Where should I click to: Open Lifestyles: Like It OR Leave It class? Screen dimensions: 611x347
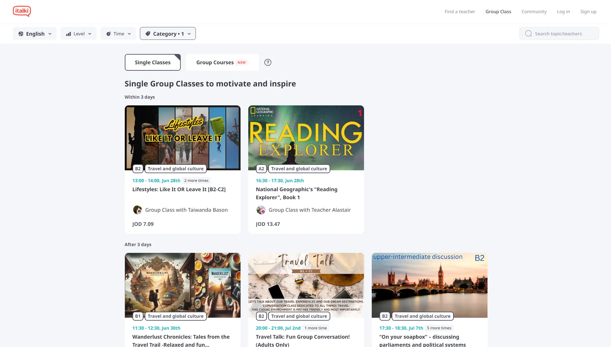click(179, 189)
